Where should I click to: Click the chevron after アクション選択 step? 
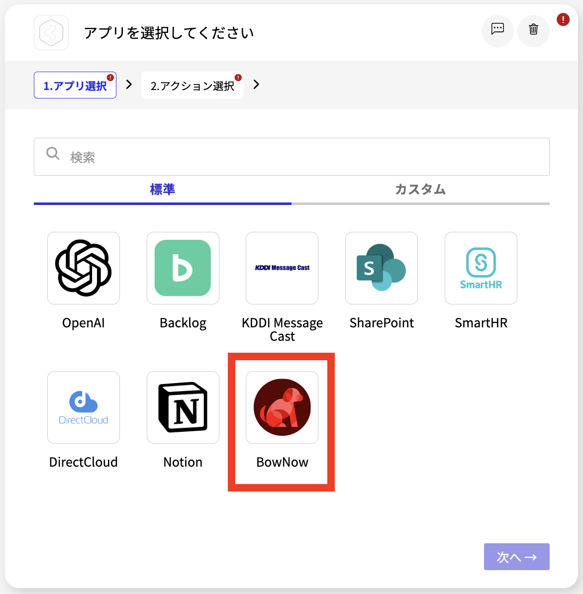[256, 85]
